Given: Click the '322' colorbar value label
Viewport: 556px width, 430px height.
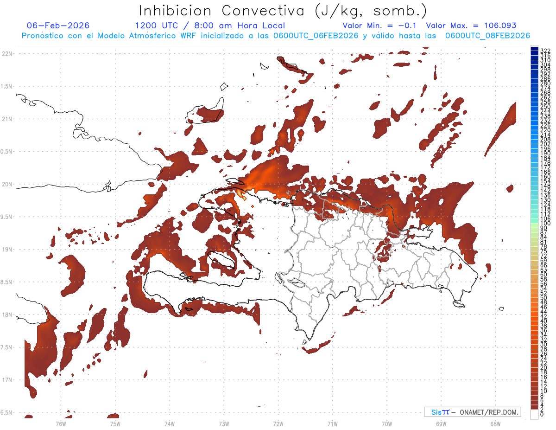Looking at the screenshot, I should pyautogui.click(x=545, y=50).
